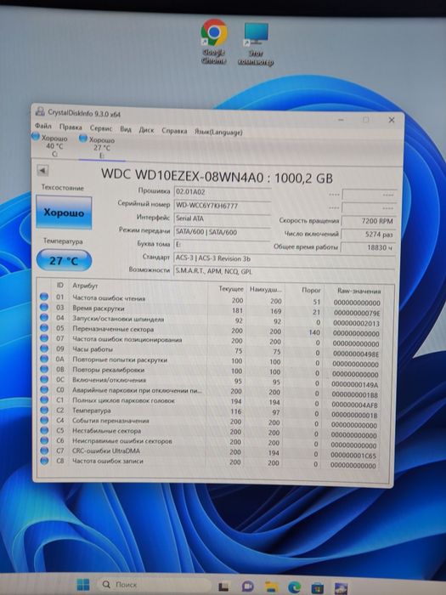Image resolution: width=446 pixels, height=595 pixels.
Task: Click the ID column header
Action: point(60,285)
